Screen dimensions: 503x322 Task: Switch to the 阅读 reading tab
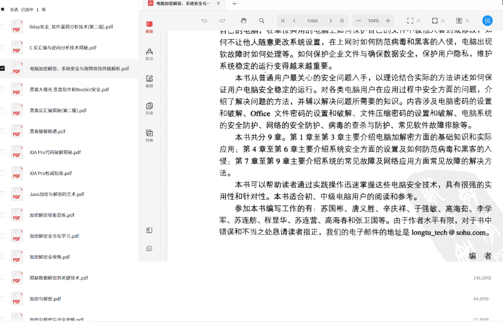149,27
